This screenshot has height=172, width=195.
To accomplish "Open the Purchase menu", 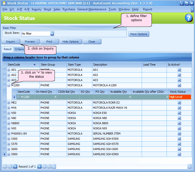I will 69,9.
